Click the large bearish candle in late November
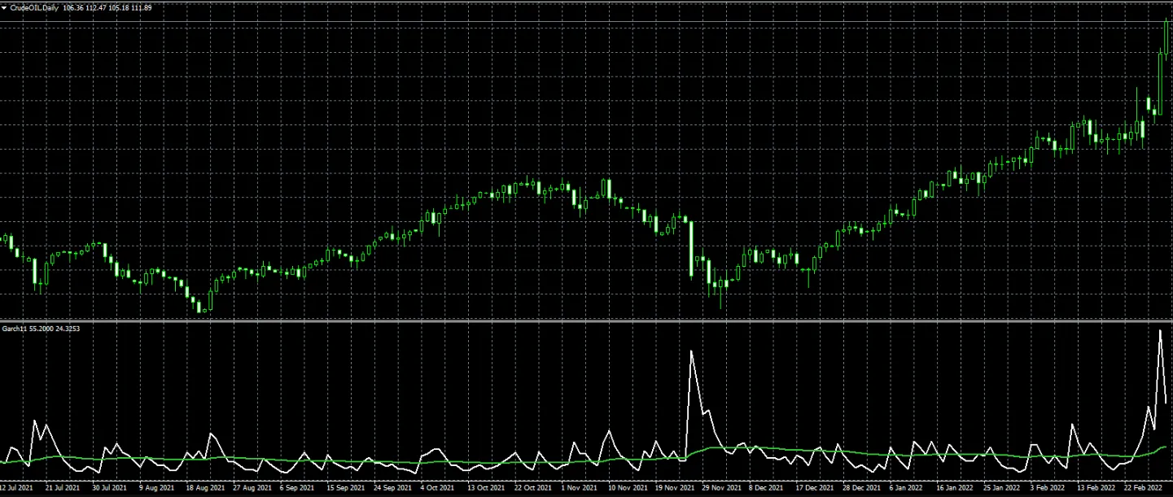1173x497 pixels. tap(690, 248)
